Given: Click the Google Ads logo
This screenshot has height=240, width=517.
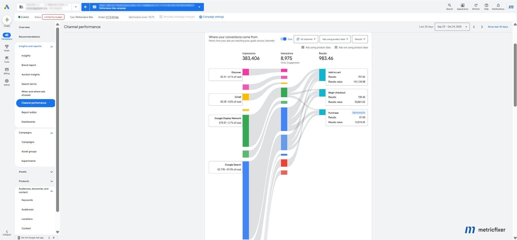Looking at the screenshot, I should click(6, 7).
